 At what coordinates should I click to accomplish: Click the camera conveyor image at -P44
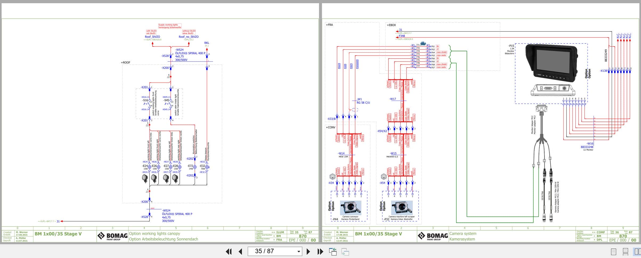click(x=350, y=208)
